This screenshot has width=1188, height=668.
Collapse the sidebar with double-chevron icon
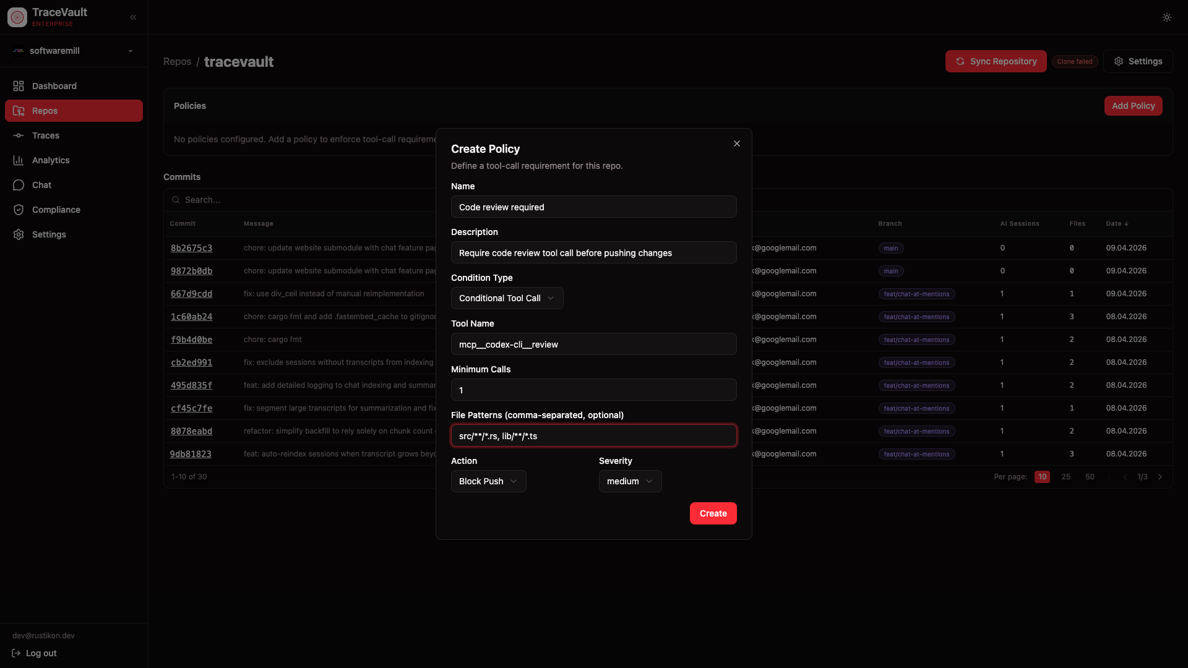(x=133, y=17)
